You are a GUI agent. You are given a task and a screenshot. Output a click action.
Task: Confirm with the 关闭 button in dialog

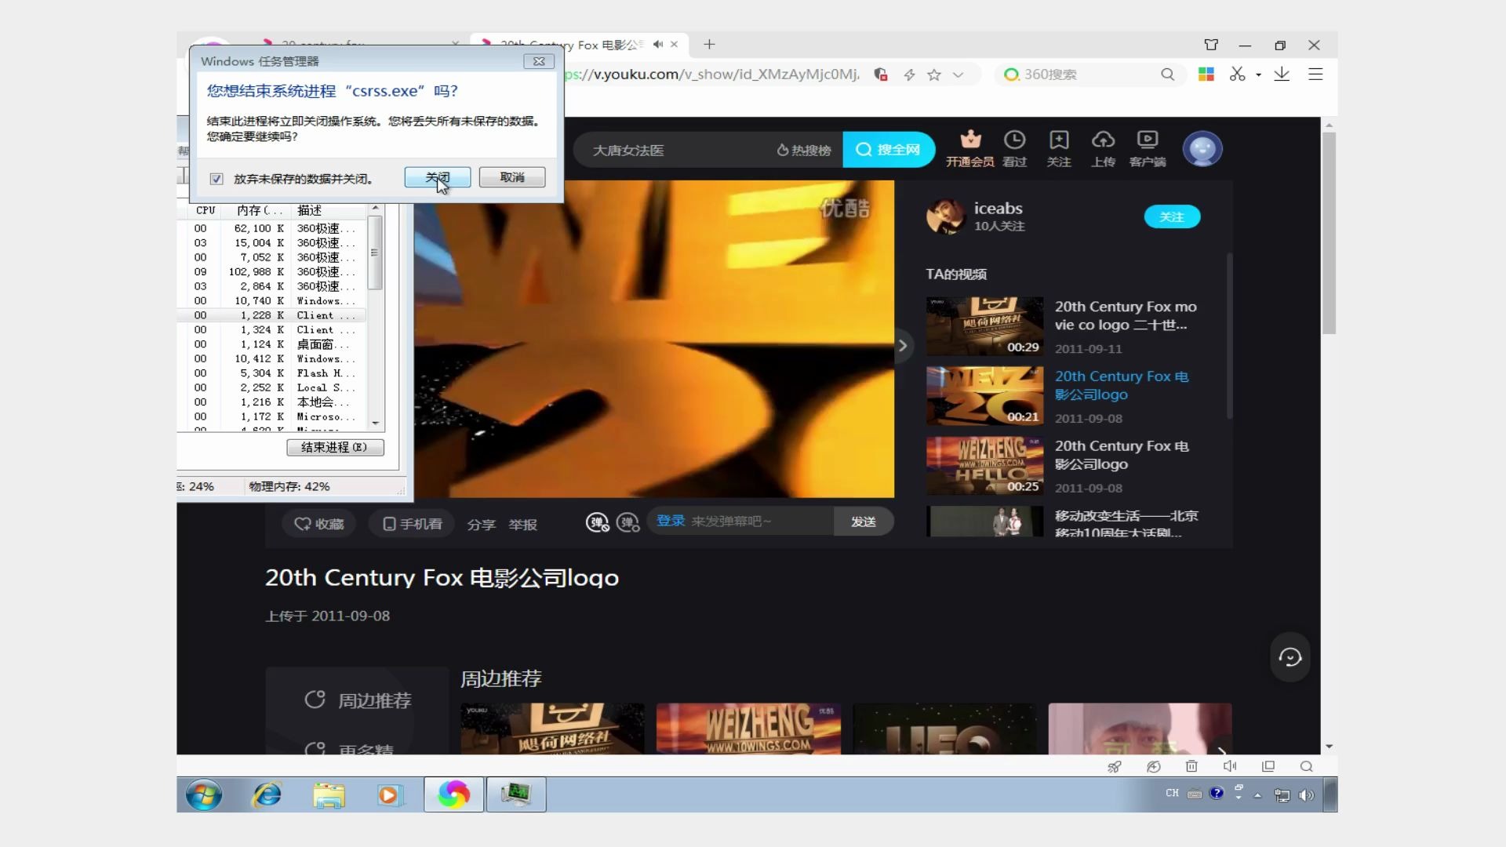(x=438, y=177)
